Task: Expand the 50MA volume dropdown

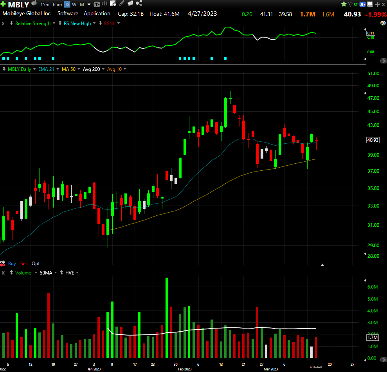Action: (x=56, y=273)
